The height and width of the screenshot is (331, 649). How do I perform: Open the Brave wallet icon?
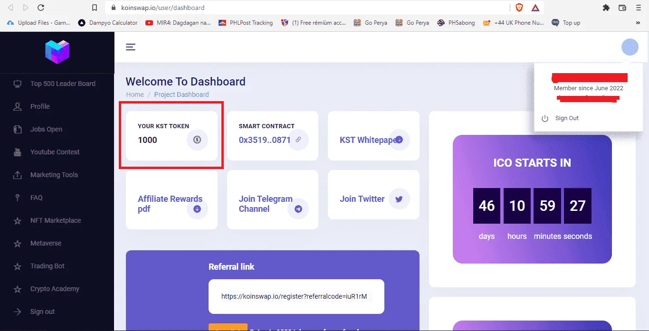(622, 8)
